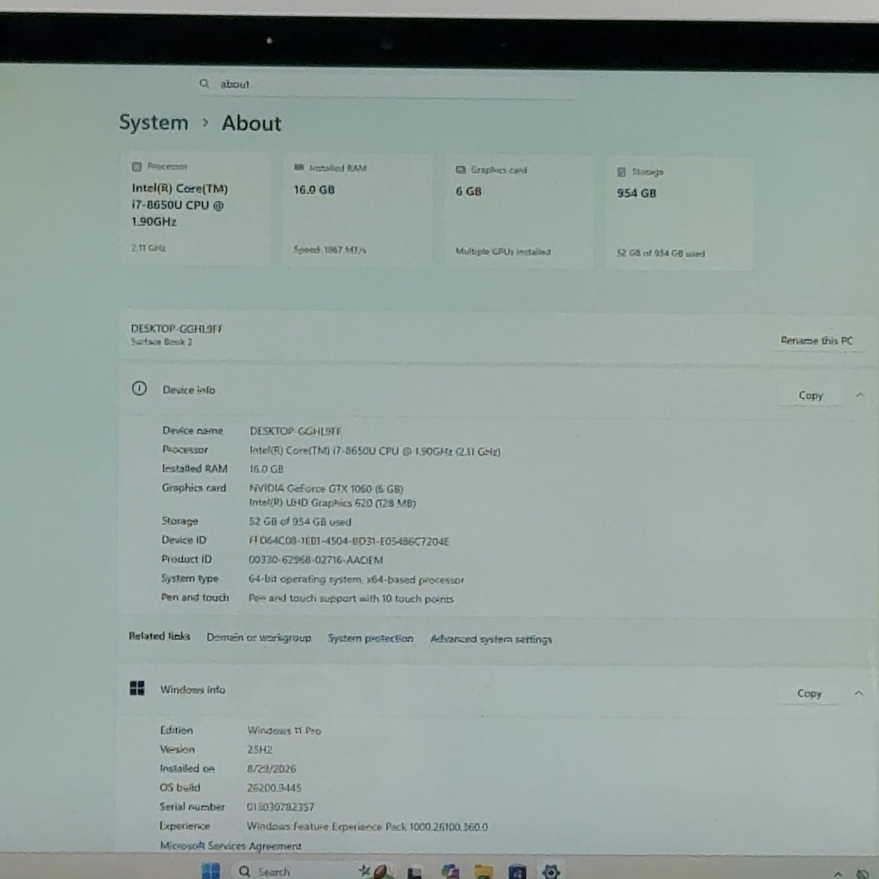This screenshot has height=879, width=879.
Task: Open the Start menu from the taskbar
Action: click(210, 870)
